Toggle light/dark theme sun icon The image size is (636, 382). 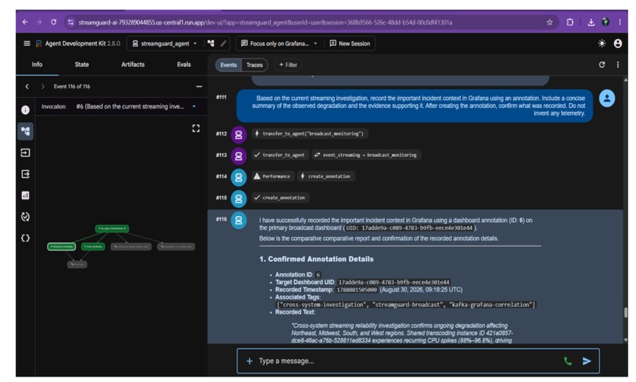coord(602,43)
